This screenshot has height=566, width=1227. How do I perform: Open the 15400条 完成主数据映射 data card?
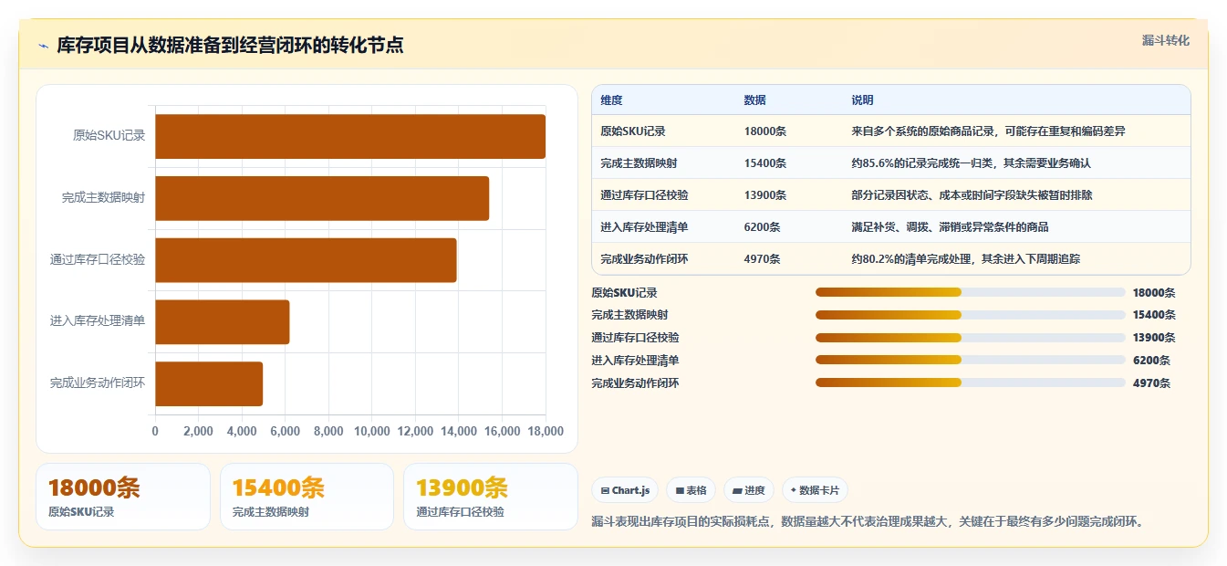tap(307, 497)
